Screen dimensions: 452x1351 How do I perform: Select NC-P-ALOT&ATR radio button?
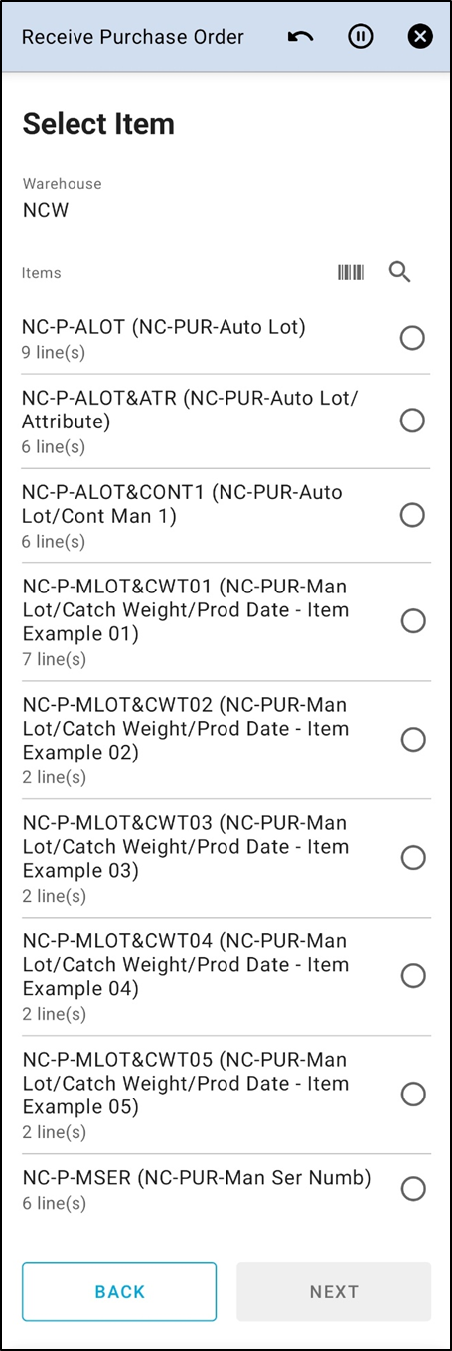(x=412, y=421)
